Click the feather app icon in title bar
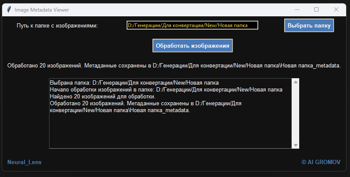The height and width of the screenshot is (177, 350). (9, 9)
